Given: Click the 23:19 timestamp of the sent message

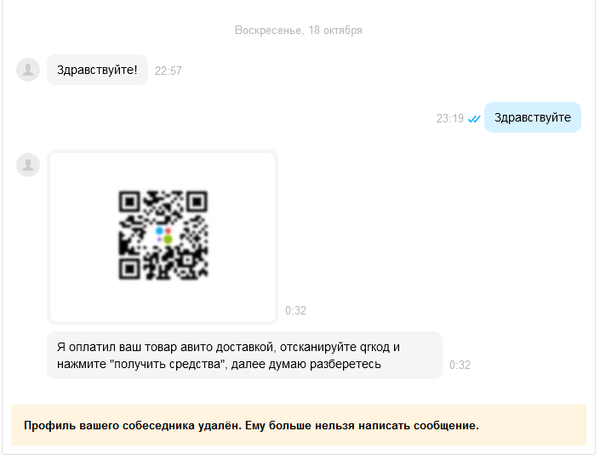Looking at the screenshot, I should tap(449, 119).
